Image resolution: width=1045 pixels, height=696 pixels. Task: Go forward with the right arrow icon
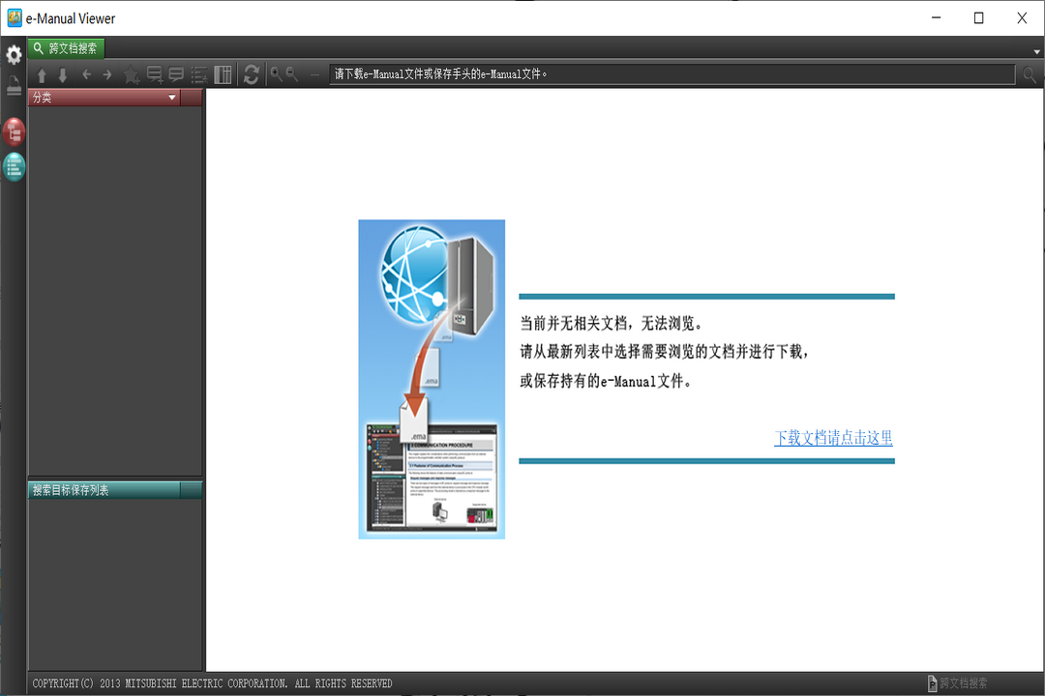tap(107, 74)
